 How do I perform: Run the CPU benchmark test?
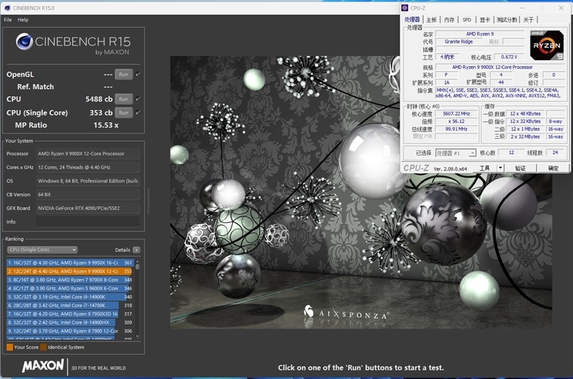click(x=123, y=99)
